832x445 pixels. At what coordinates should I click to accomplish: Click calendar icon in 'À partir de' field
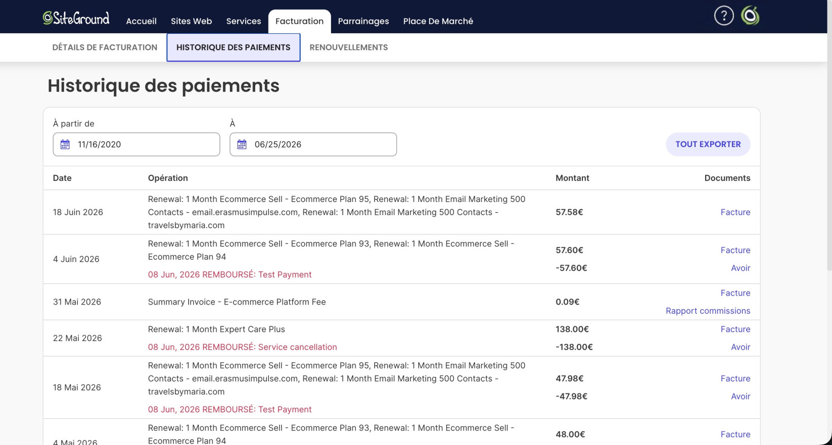65,144
